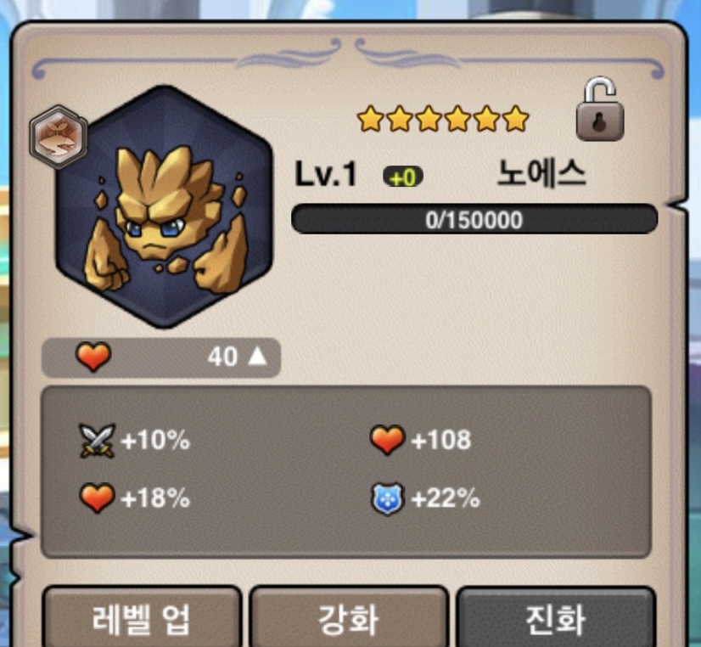The width and height of the screenshot is (701, 647).
Task: Tap the 레벨 업 button
Action: (x=143, y=617)
